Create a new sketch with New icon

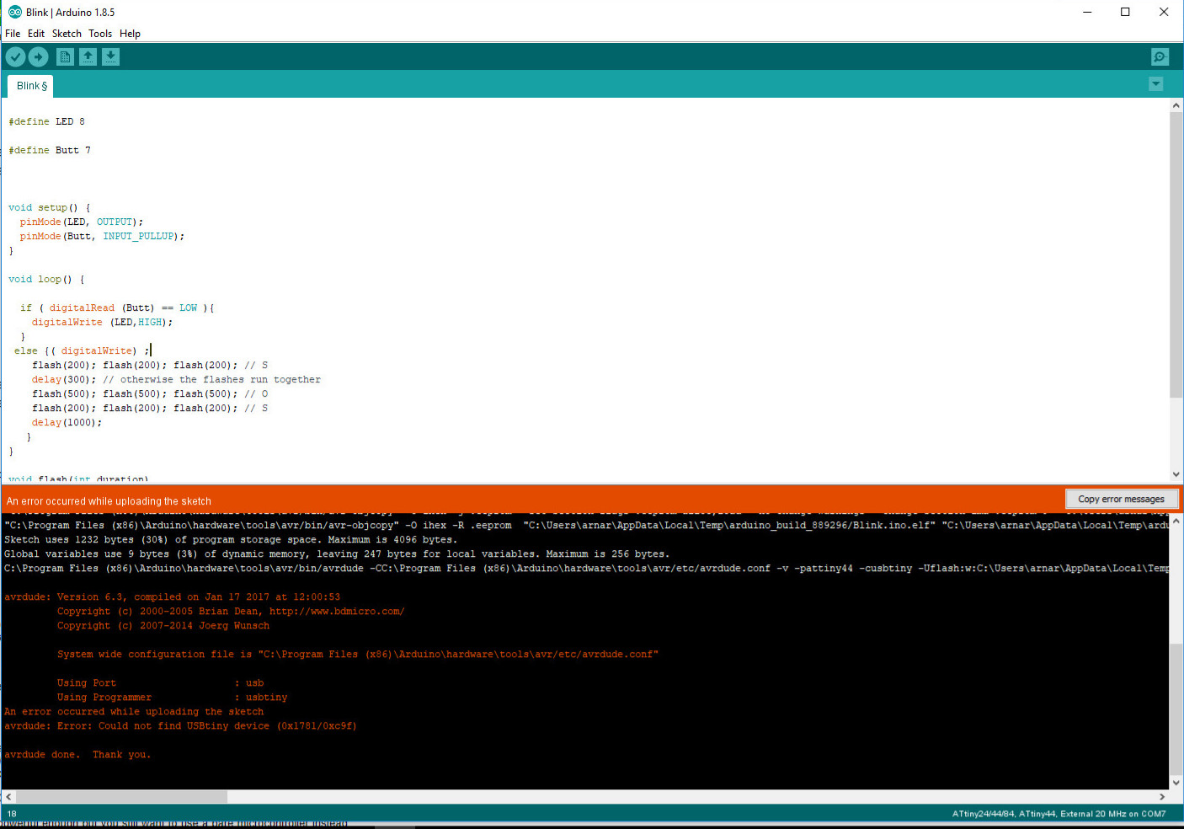65,56
